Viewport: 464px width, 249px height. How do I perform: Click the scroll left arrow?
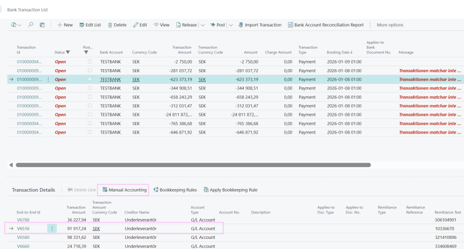(11, 165)
